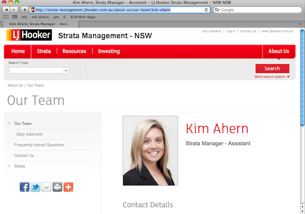Click the scrollbar down arrow
Viewport: 305px width, 214px height.
(x=302, y=211)
